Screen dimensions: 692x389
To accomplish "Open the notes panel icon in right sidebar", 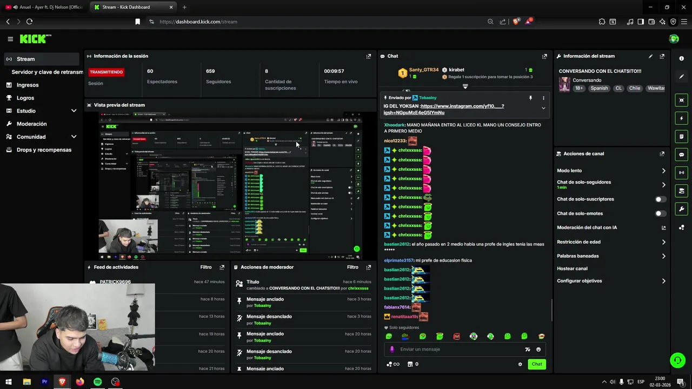I will click(681, 136).
